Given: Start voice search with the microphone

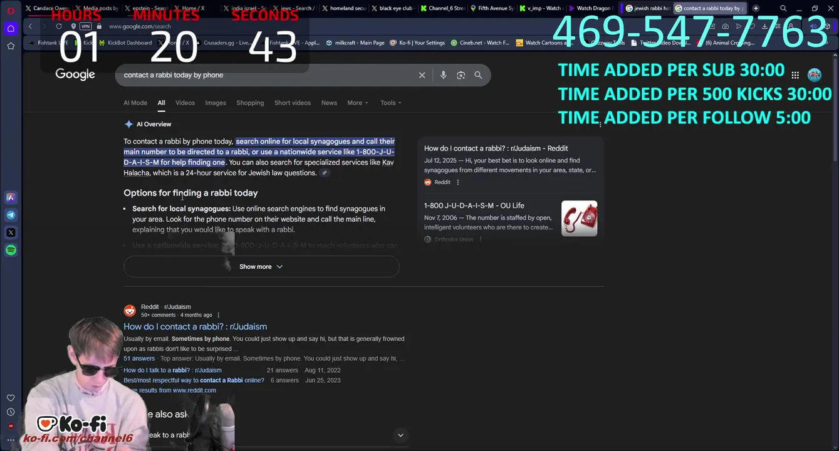Looking at the screenshot, I should click(443, 75).
